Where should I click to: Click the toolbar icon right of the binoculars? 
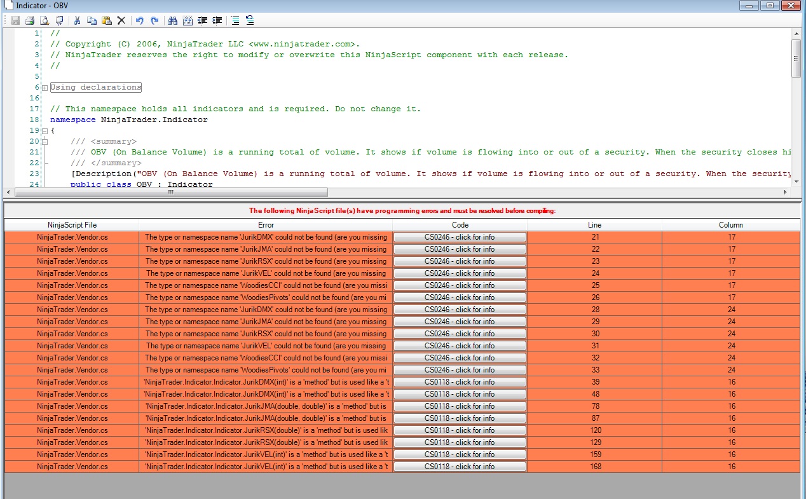[x=188, y=20]
